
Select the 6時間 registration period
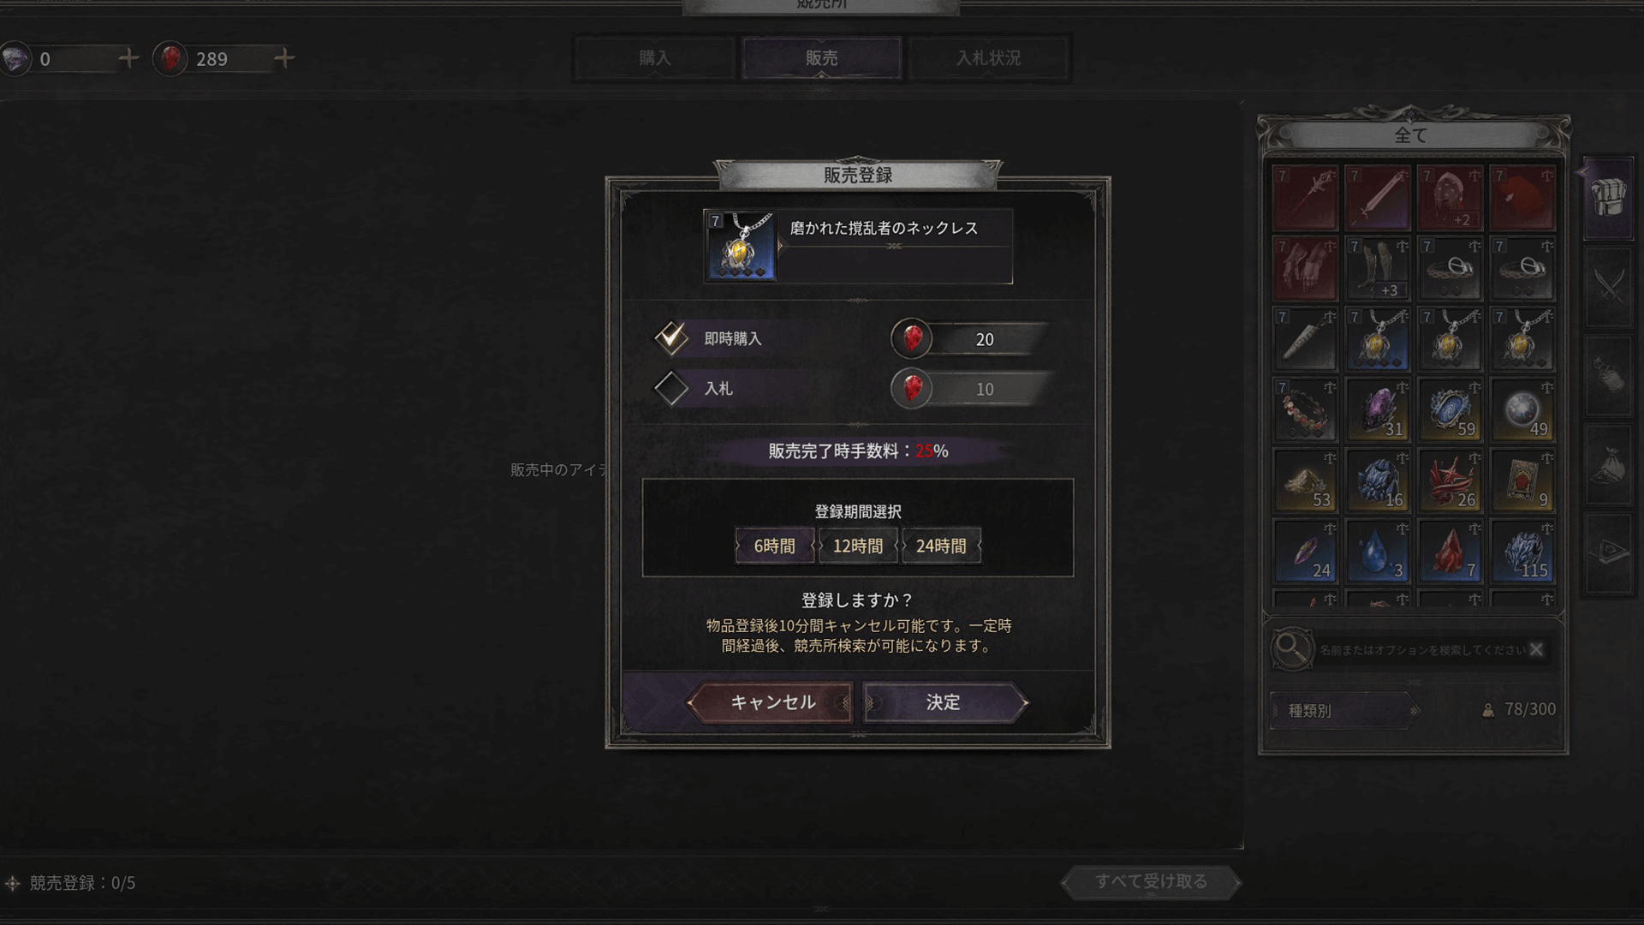(x=774, y=546)
